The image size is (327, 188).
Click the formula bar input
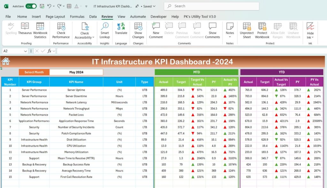(192, 51)
